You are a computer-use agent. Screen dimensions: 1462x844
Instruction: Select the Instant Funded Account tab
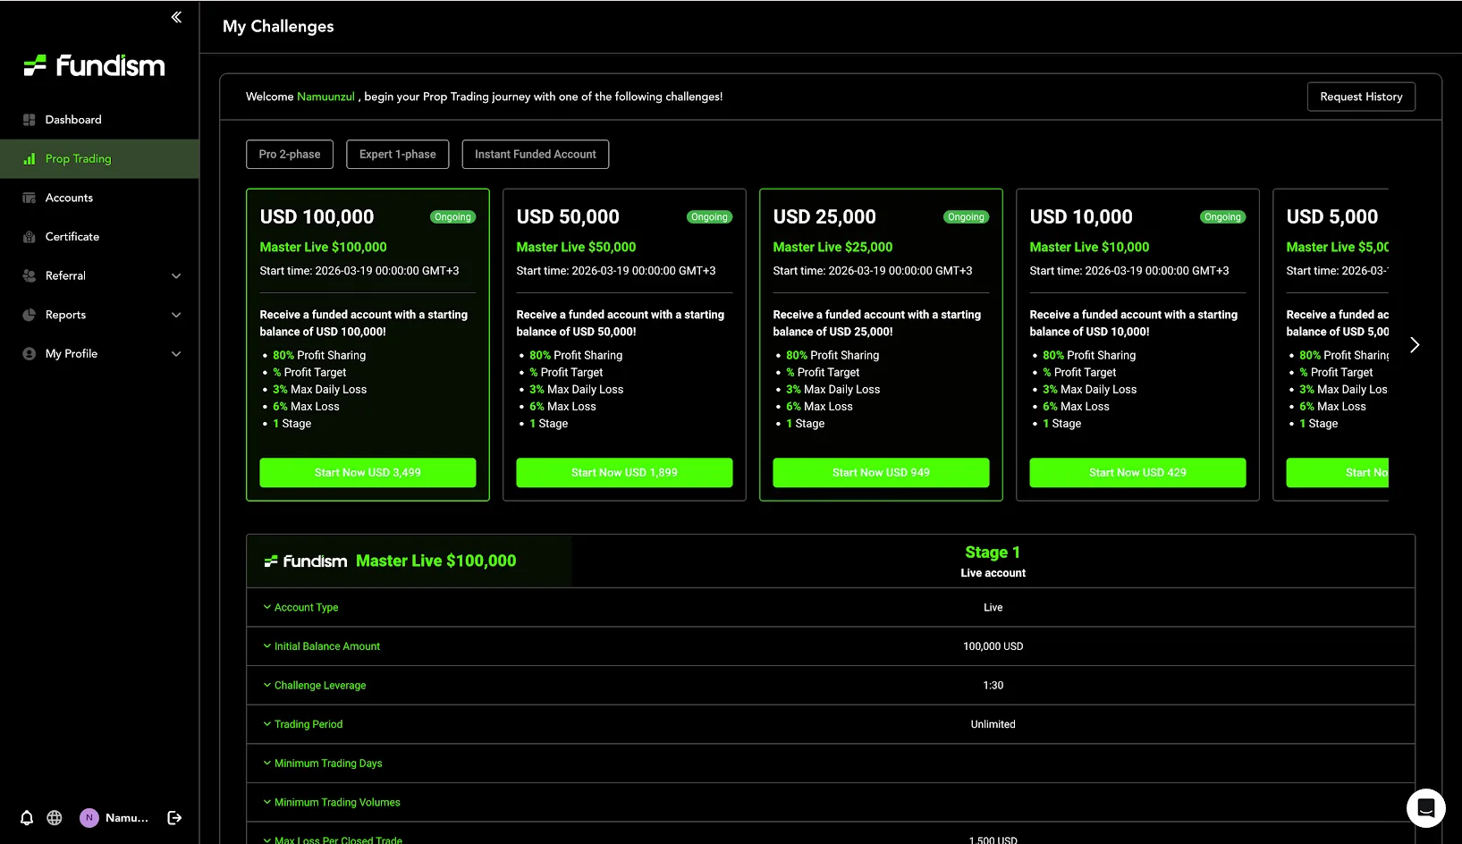point(535,155)
